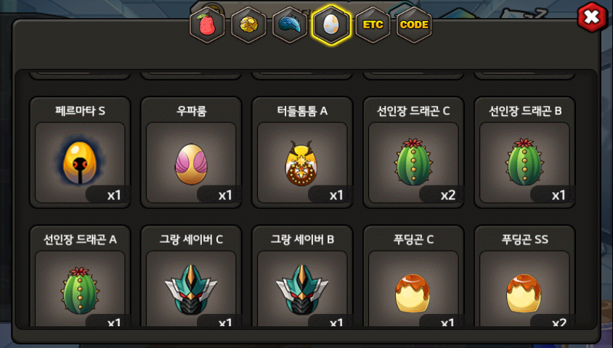Choose the 터들톰톰 A egg icon
613x348 pixels.
tap(301, 163)
